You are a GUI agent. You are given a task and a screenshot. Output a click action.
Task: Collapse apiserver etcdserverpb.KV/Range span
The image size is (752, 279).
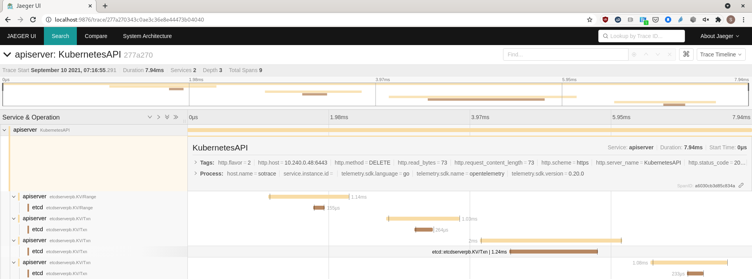tap(14, 197)
